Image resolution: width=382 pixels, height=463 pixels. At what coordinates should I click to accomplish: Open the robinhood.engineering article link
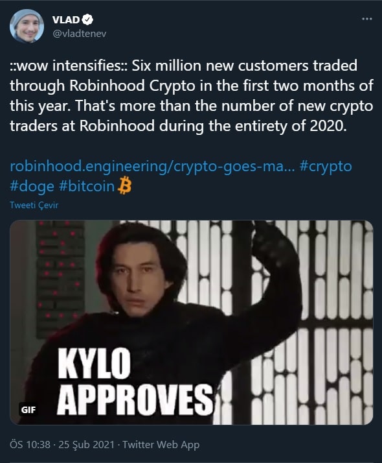152,167
